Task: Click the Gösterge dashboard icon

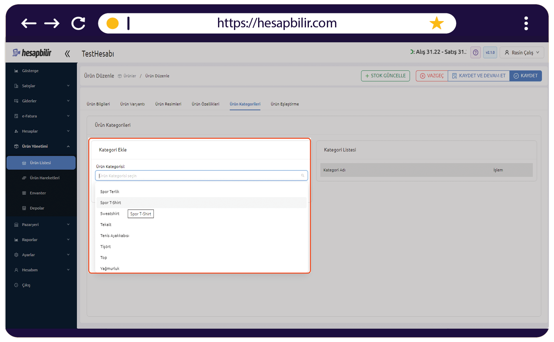Action: coord(16,71)
